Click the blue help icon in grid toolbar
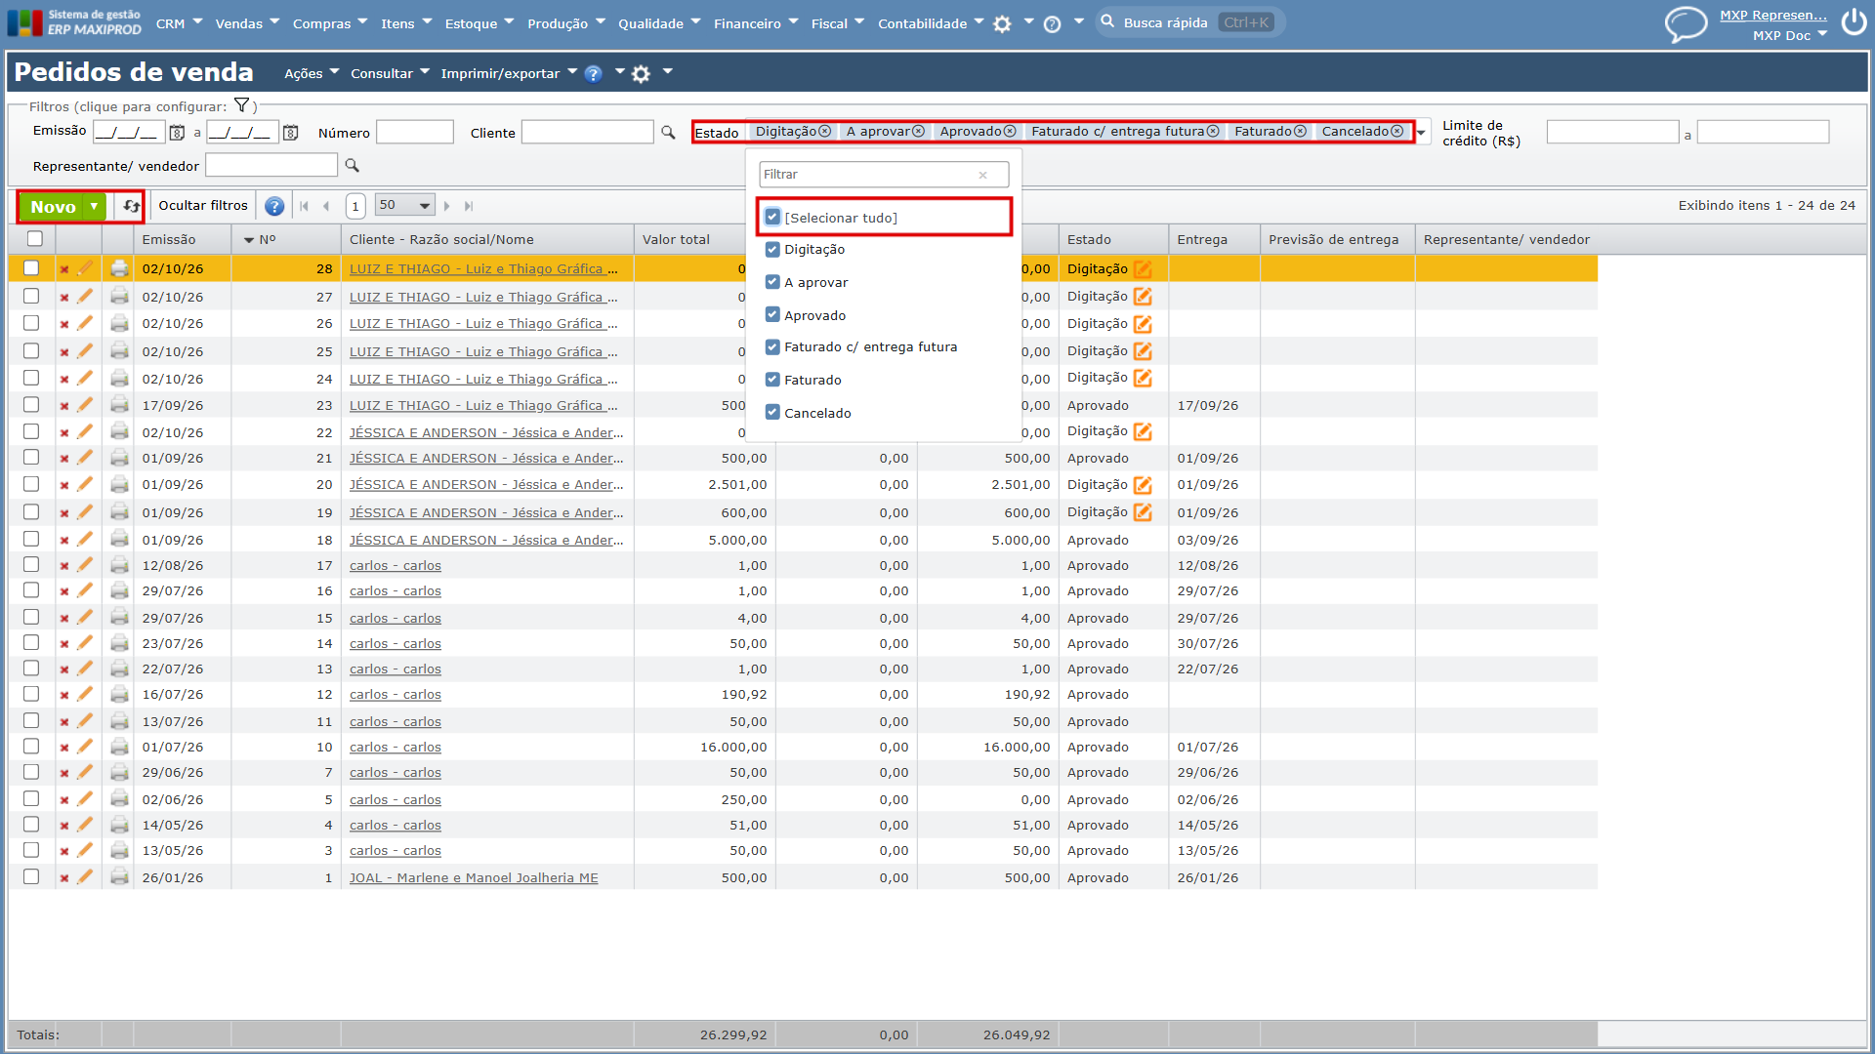The image size is (1875, 1054). [274, 206]
